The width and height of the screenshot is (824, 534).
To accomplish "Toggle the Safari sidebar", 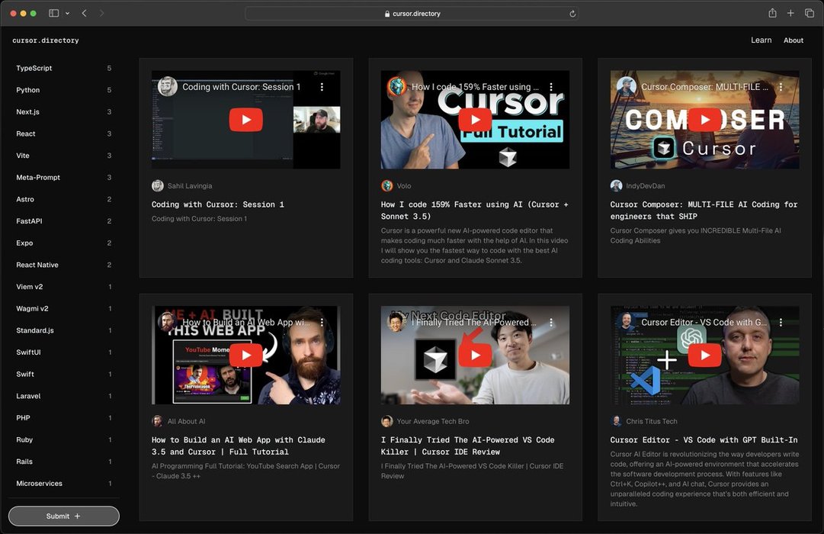I will (x=53, y=13).
